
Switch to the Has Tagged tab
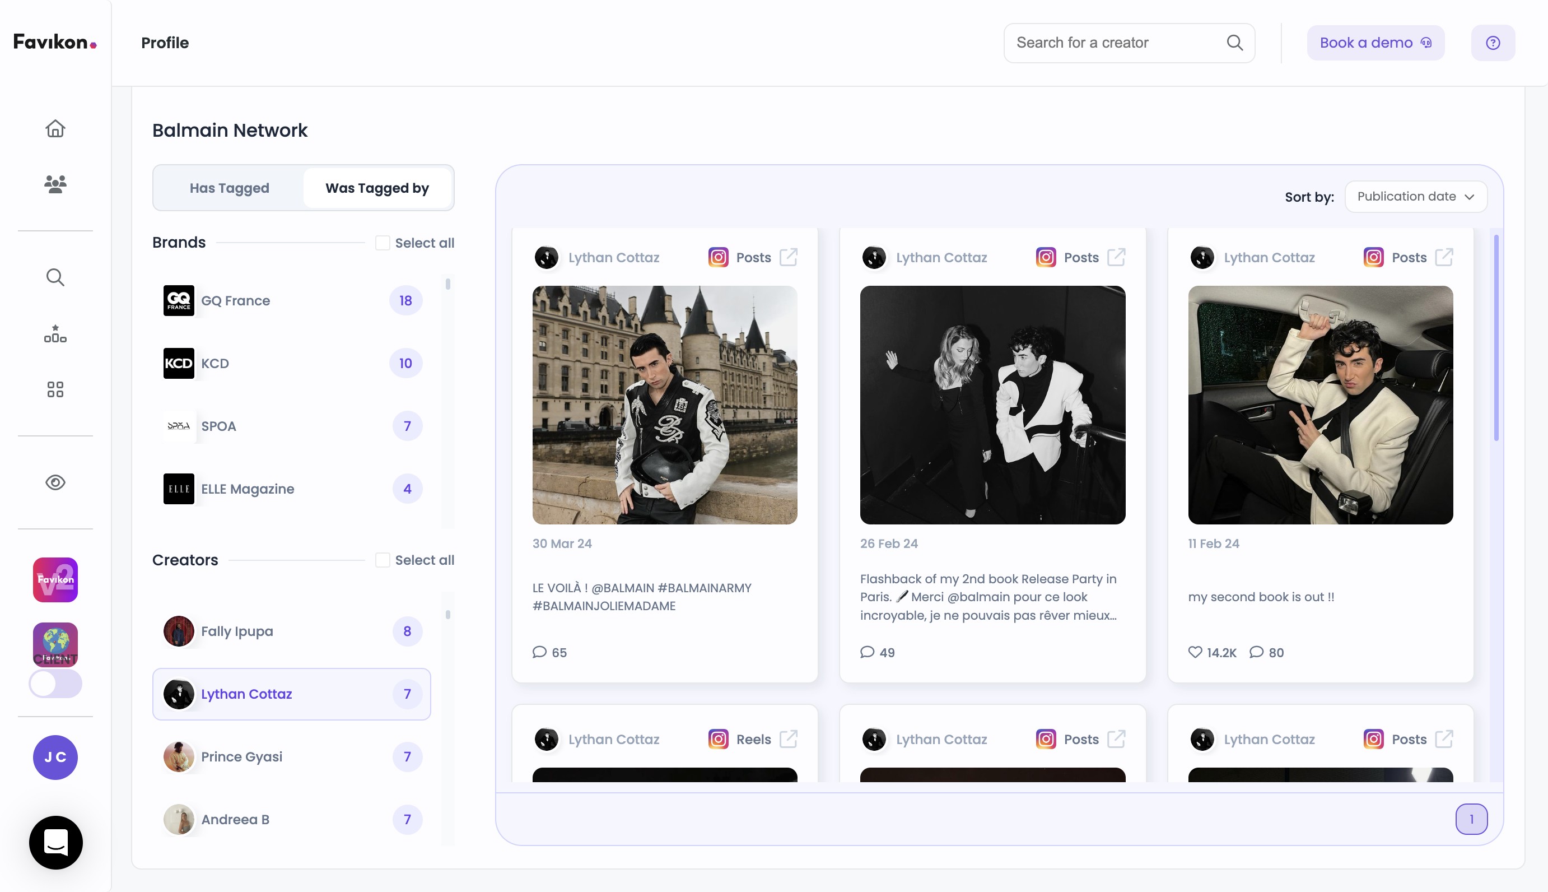coord(229,188)
